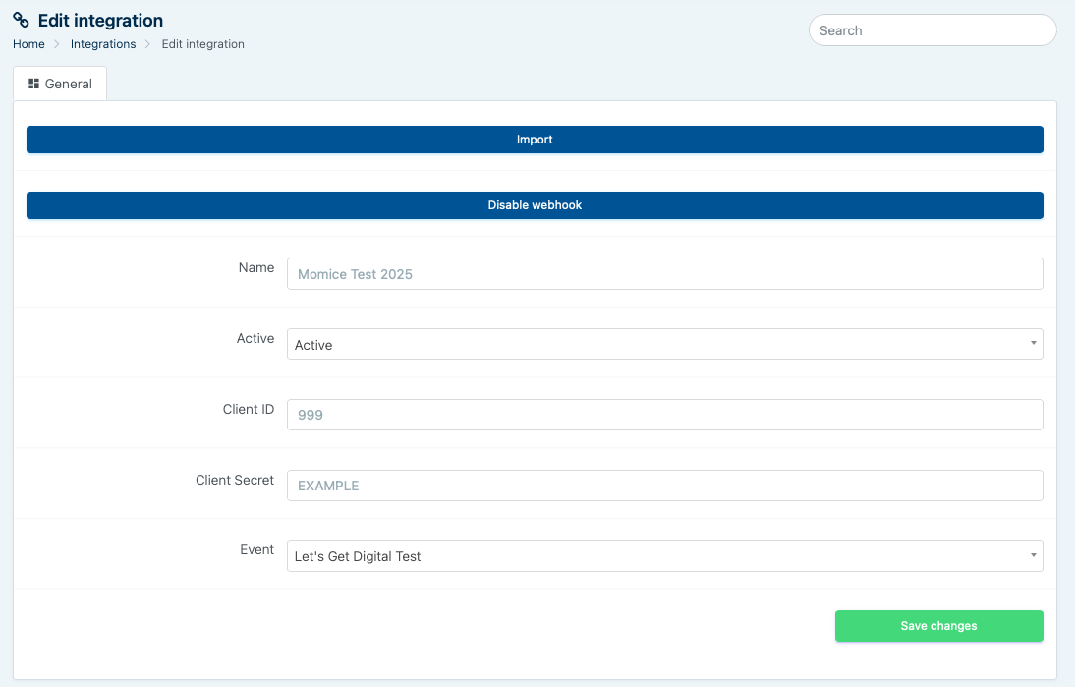Click the Edit integration breadcrumb item
Image resolution: width=1075 pixels, height=687 pixels.
202,44
